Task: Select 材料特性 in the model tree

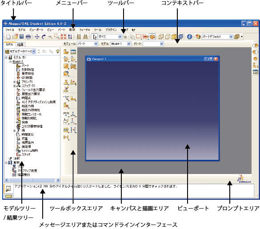Action: (28, 70)
